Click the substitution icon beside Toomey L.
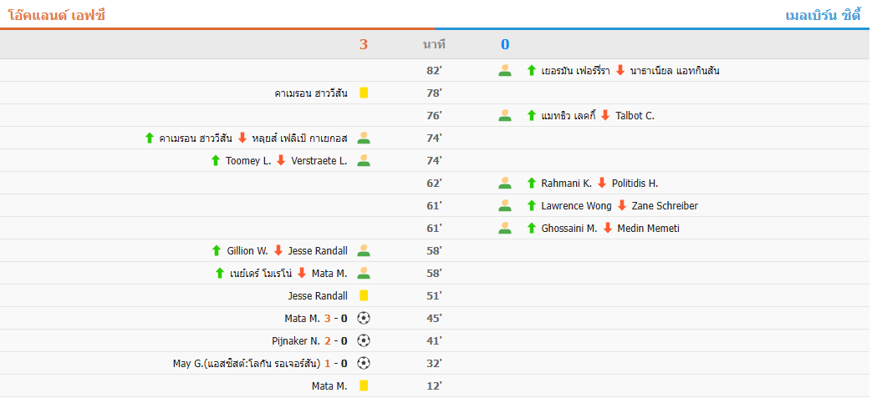This screenshot has height=413, width=872. [364, 160]
